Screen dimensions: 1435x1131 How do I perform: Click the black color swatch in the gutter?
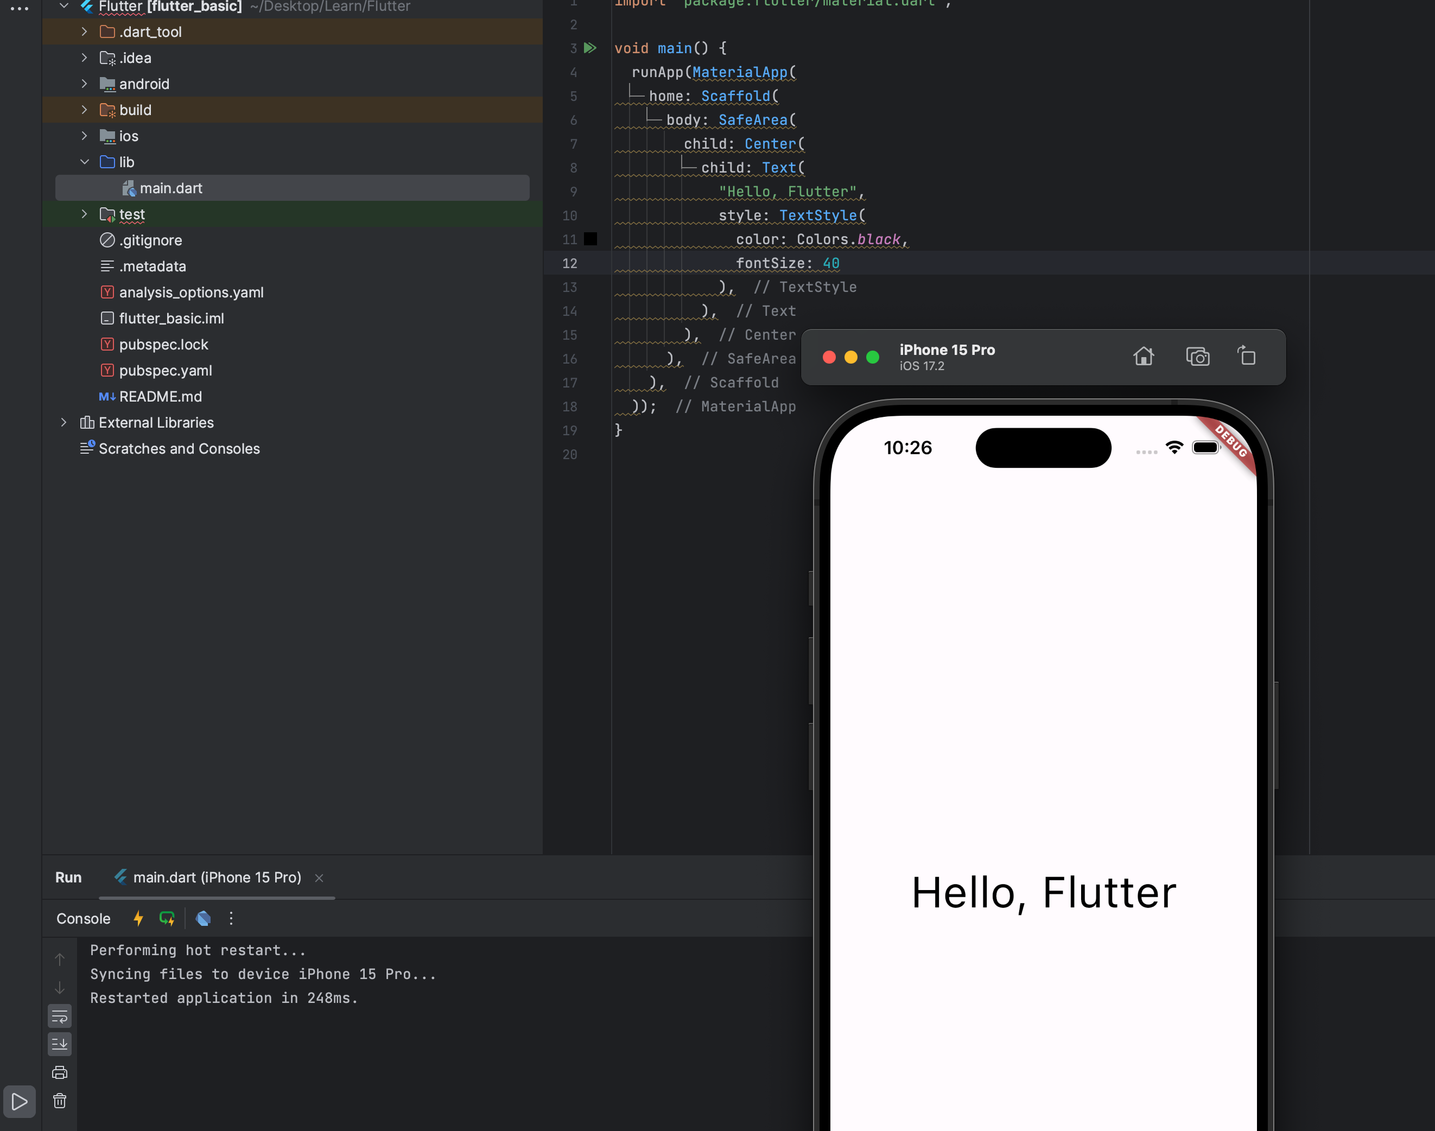[x=590, y=240]
